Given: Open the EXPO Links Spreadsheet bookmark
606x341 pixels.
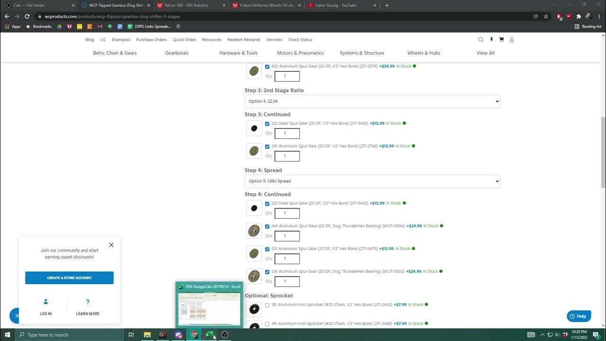Looking at the screenshot, I should click(x=149, y=27).
